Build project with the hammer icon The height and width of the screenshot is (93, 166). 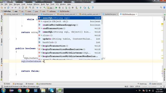click(45, 7)
